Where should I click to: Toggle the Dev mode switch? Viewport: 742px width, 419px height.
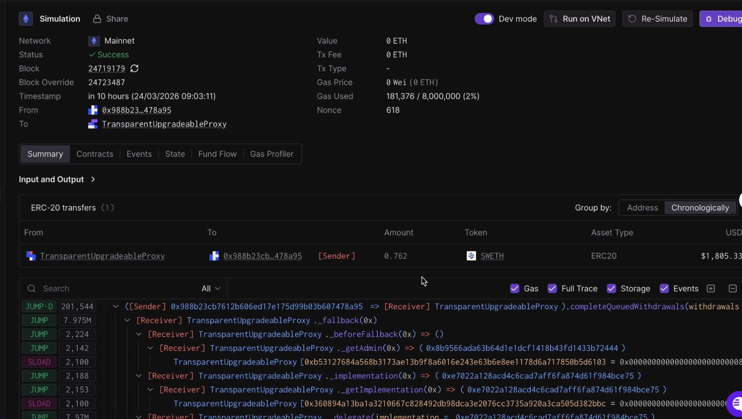pos(484,19)
